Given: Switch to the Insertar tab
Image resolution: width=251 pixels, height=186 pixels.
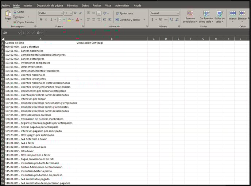Looking at the screenshot, I should pyautogui.click(x=28, y=5).
